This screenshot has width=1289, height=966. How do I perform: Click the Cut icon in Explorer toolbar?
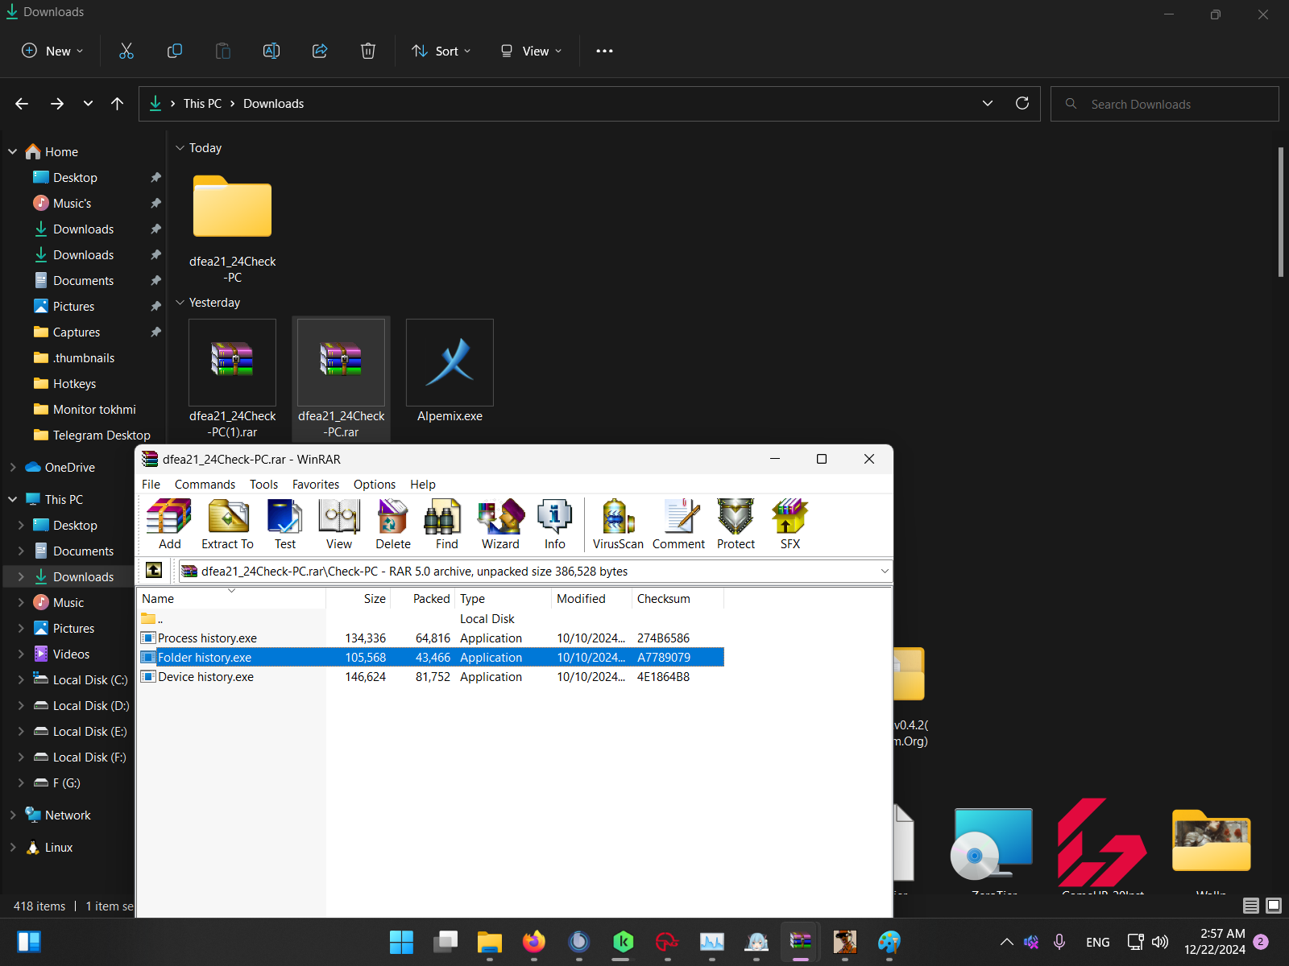tap(126, 51)
